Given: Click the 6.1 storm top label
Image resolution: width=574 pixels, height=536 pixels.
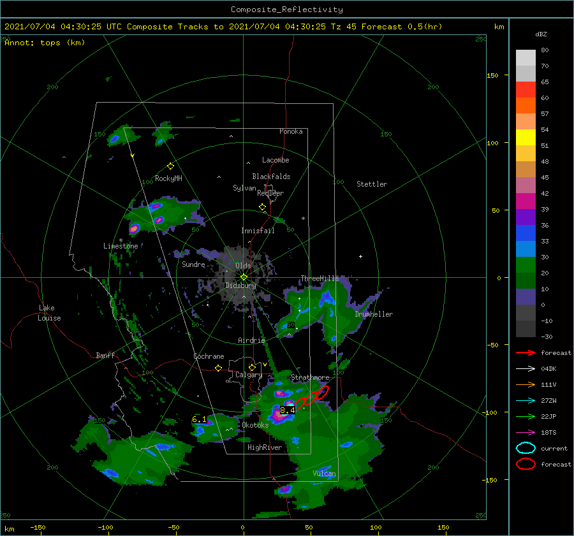Looking at the screenshot, I should coord(200,419).
